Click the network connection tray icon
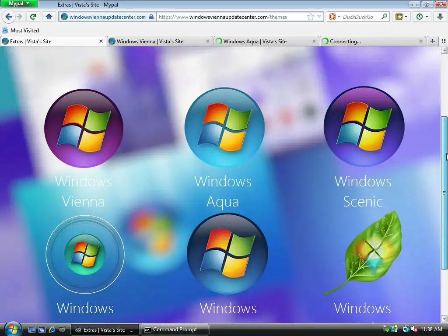The image size is (448, 336). (406, 329)
